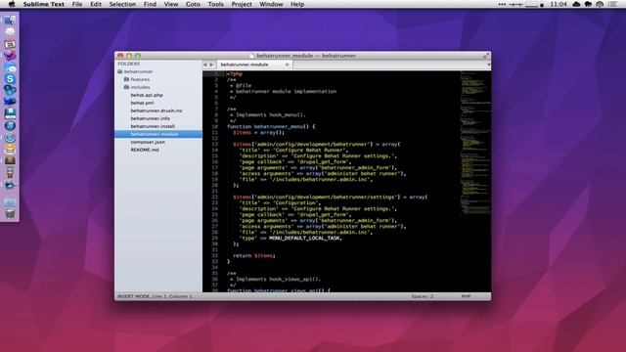Image resolution: width=626 pixels, height=352 pixels.
Task: Open README.md from the sidebar
Action: click(x=145, y=150)
